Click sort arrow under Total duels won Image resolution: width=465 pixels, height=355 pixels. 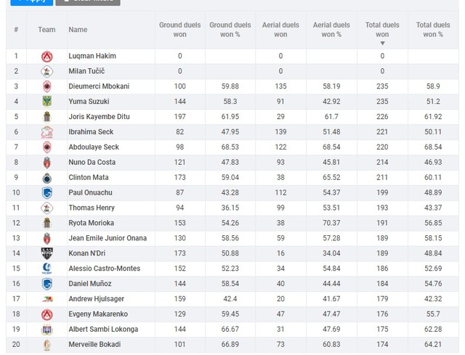(x=382, y=44)
